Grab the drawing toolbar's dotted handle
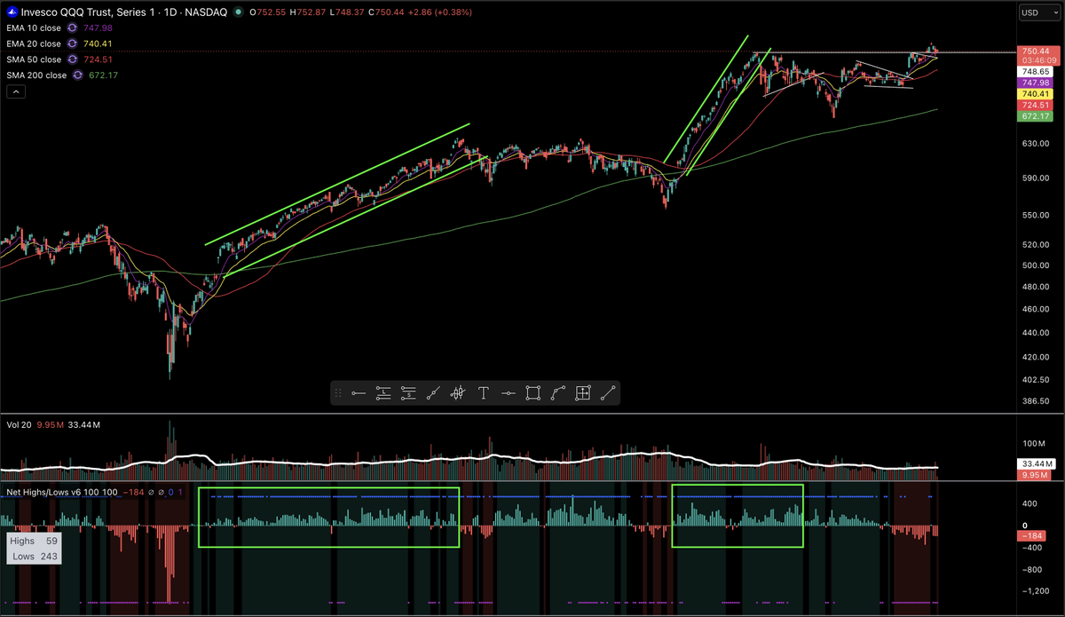 pos(338,392)
